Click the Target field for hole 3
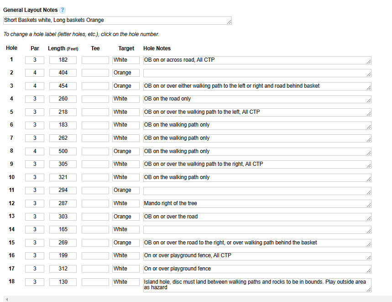This screenshot has width=392, height=302. pos(126,86)
